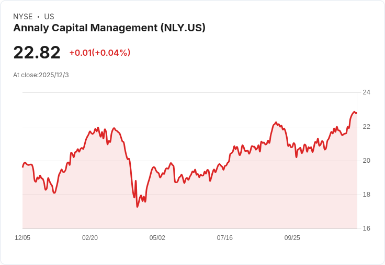Click the NYSE exchange label
Viewport: 385px width, 265px height.
(22, 17)
